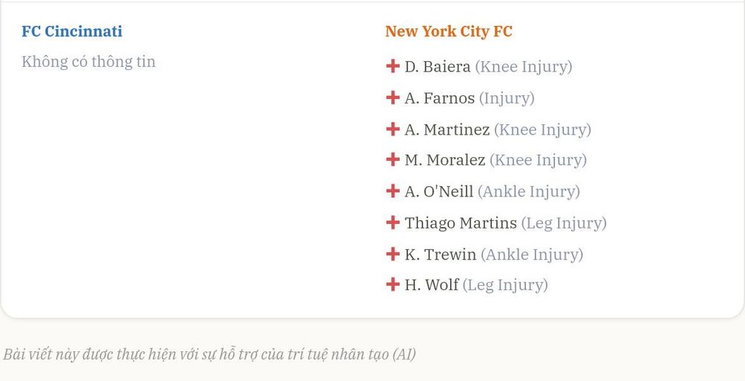The width and height of the screenshot is (745, 381).
Task: Tap the red cross next to A. O'Neill
Action: 393,191
